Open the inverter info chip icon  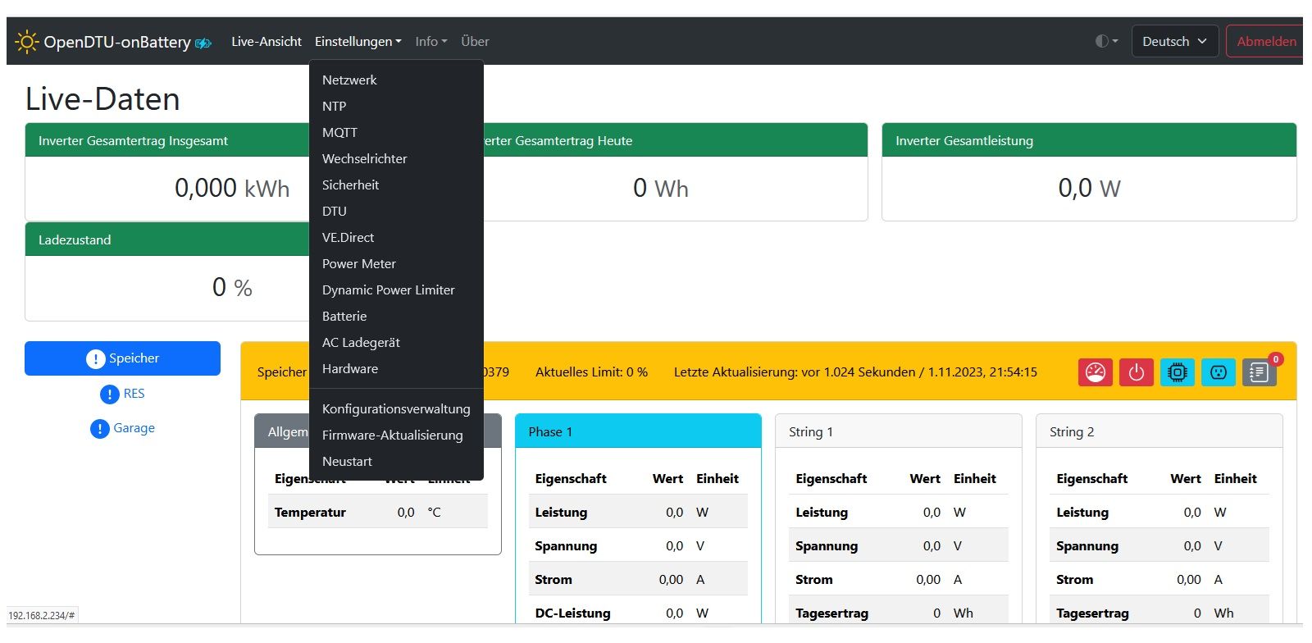pyautogui.click(x=1178, y=372)
